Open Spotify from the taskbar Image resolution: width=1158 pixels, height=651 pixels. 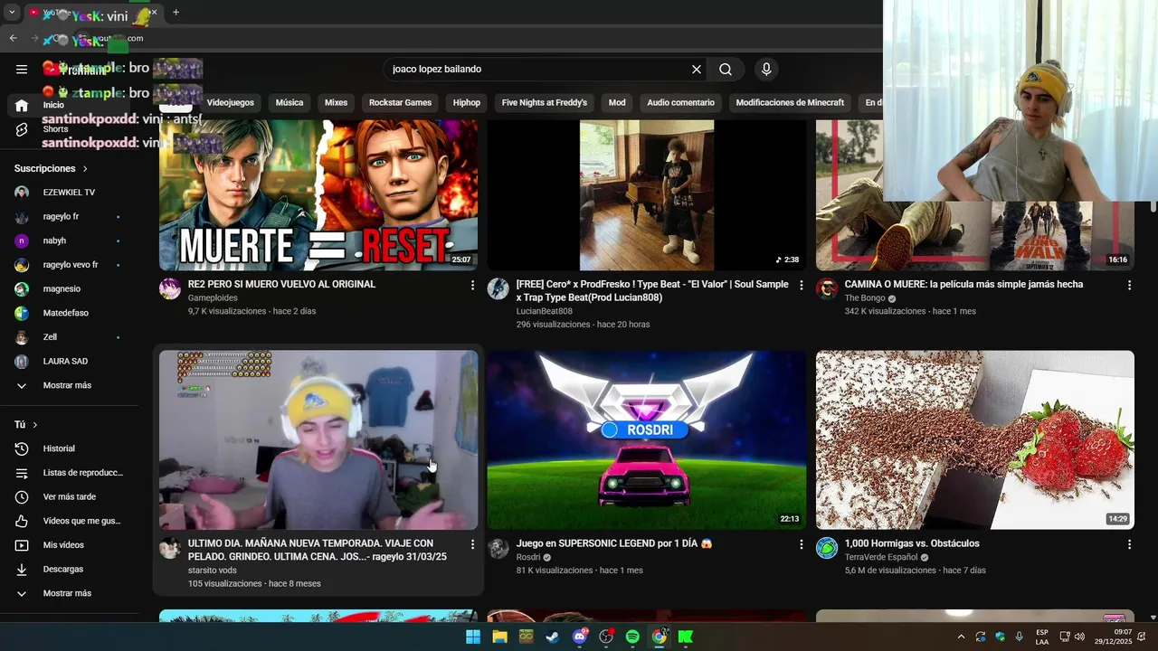click(632, 637)
